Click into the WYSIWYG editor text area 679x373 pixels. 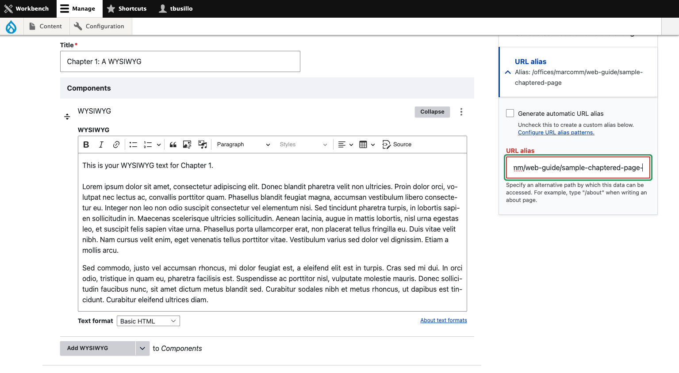pyautogui.click(x=272, y=232)
